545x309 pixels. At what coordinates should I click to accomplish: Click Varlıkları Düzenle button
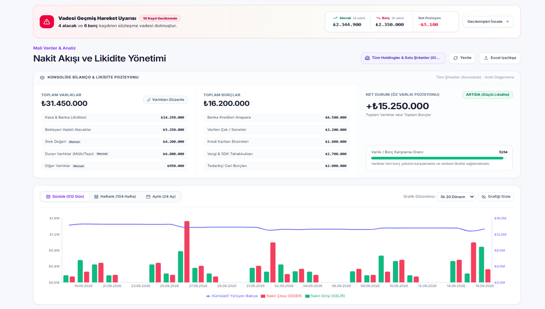166,99
